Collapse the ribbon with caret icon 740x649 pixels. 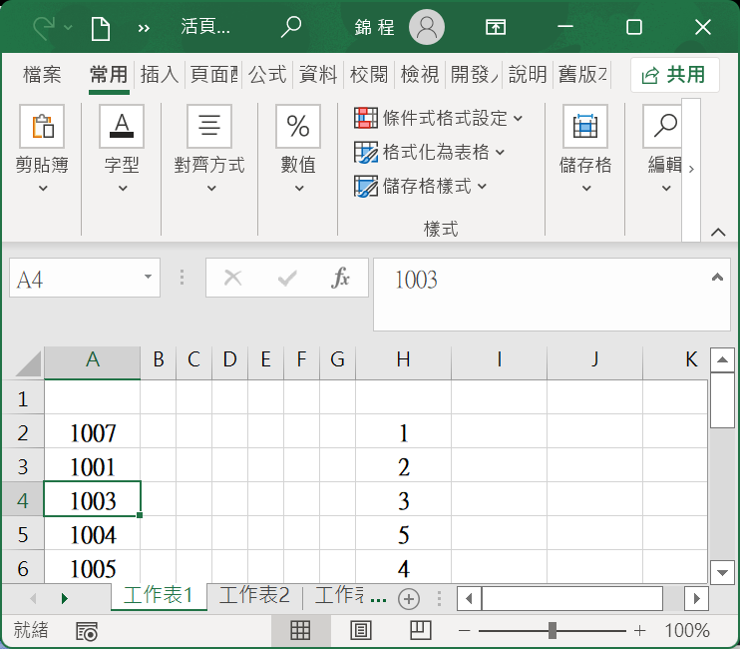point(718,232)
